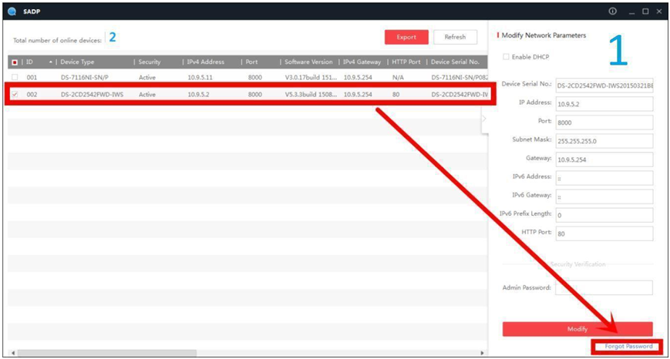Close the SADP window

point(659,12)
